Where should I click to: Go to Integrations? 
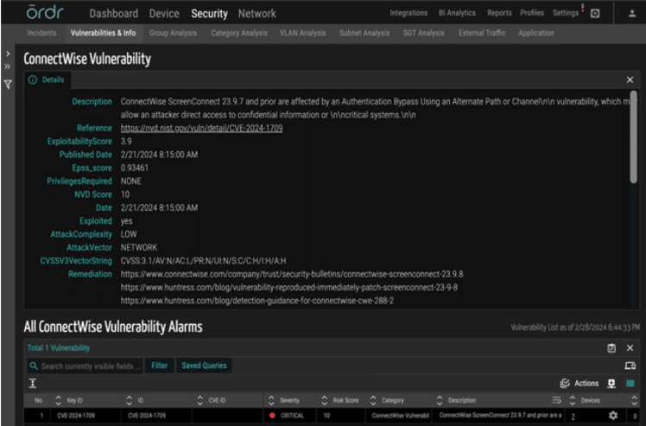tap(408, 13)
